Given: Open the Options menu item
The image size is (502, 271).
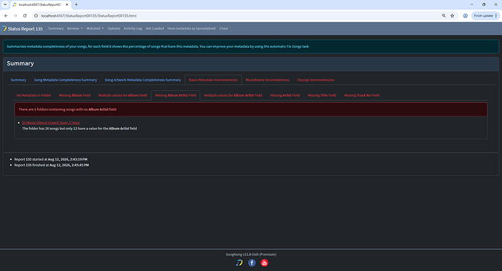Looking at the screenshot, I should pos(113,28).
